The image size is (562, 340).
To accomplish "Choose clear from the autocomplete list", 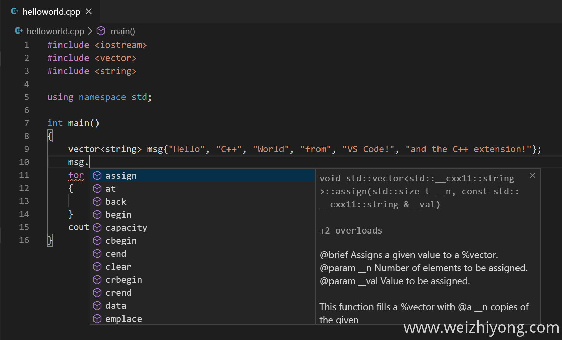I will 202,267.
